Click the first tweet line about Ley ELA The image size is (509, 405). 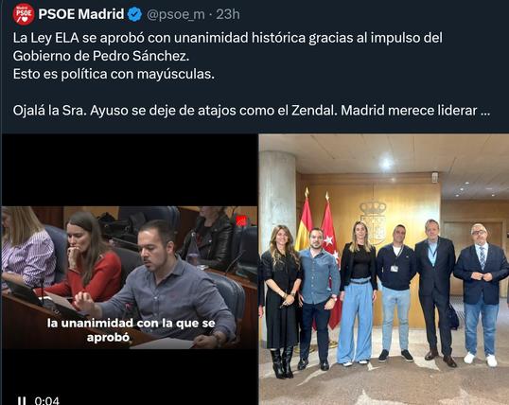[228, 38]
